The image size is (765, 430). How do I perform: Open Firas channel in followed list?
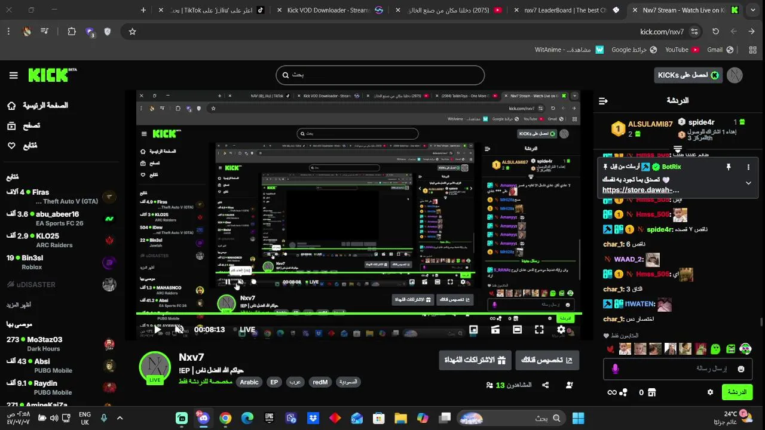pos(60,196)
